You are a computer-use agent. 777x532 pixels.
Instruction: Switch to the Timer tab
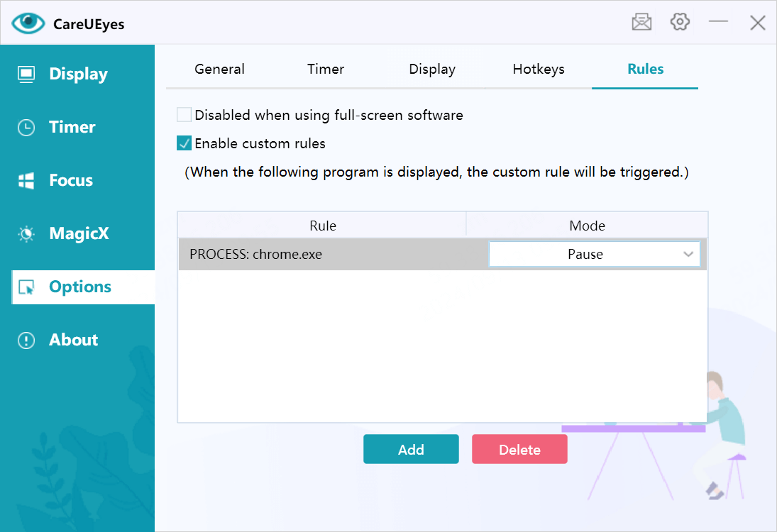pyautogui.click(x=326, y=69)
